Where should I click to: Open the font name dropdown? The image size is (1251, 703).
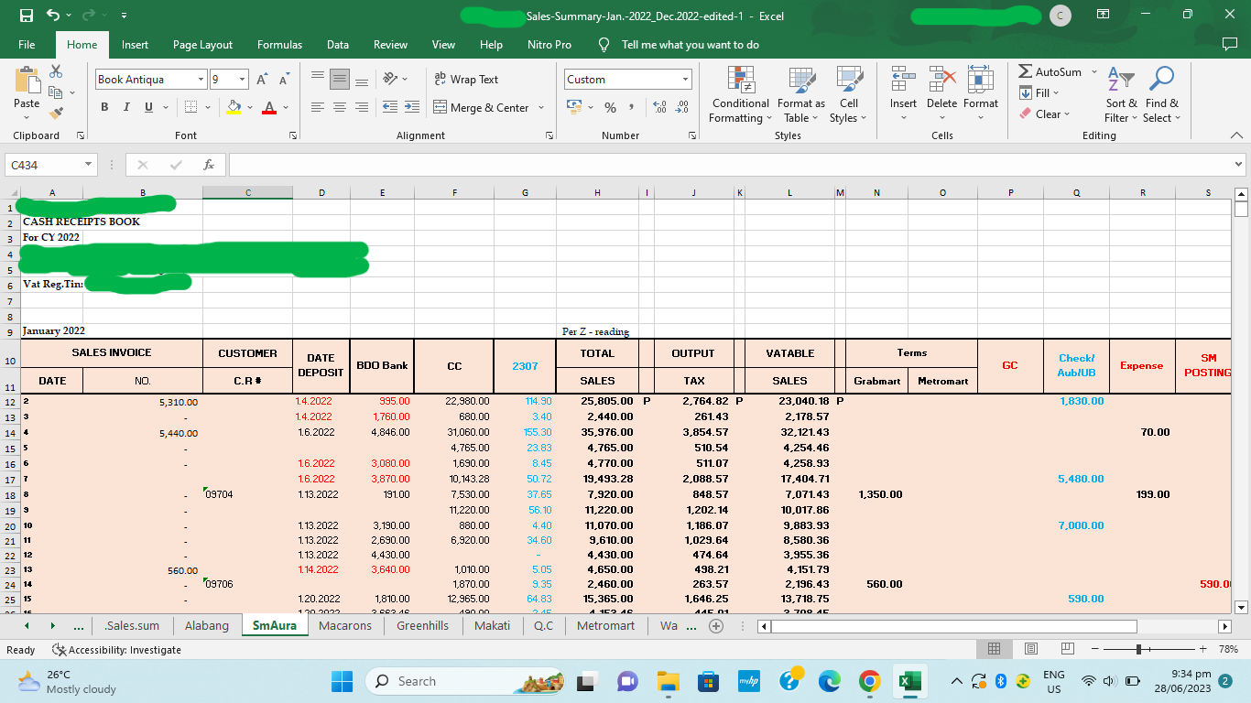pos(201,80)
